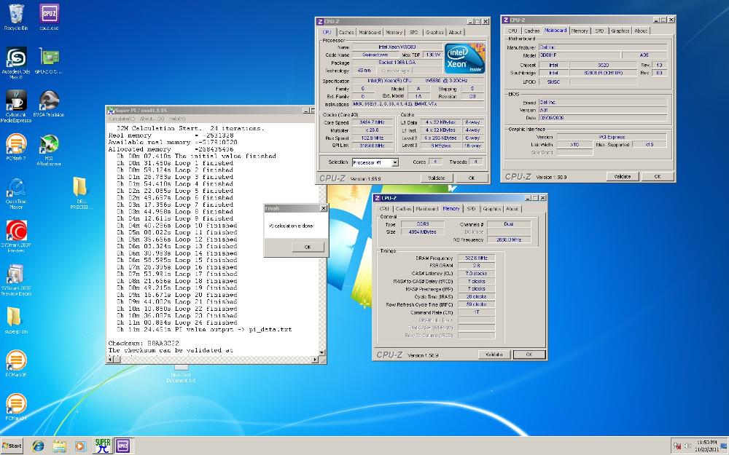Switch to CPU-Z in the taskbar
The image size is (729, 455).
[123, 446]
